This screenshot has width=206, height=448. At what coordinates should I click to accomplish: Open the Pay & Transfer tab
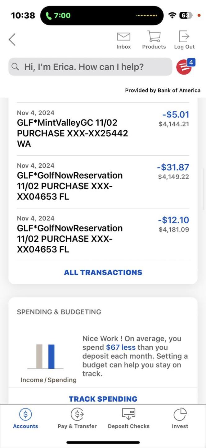pos(77,419)
